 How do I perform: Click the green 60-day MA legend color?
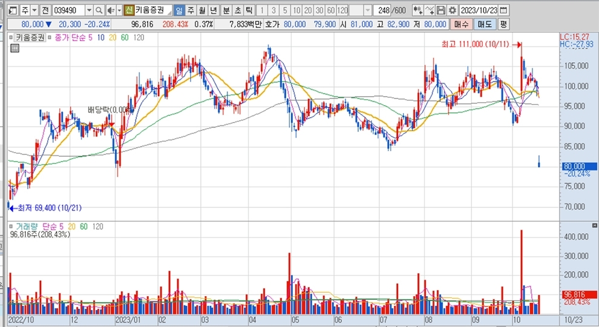click(125, 37)
